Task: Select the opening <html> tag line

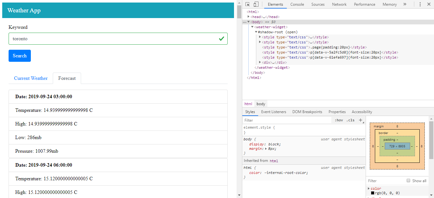Action: pos(253,12)
